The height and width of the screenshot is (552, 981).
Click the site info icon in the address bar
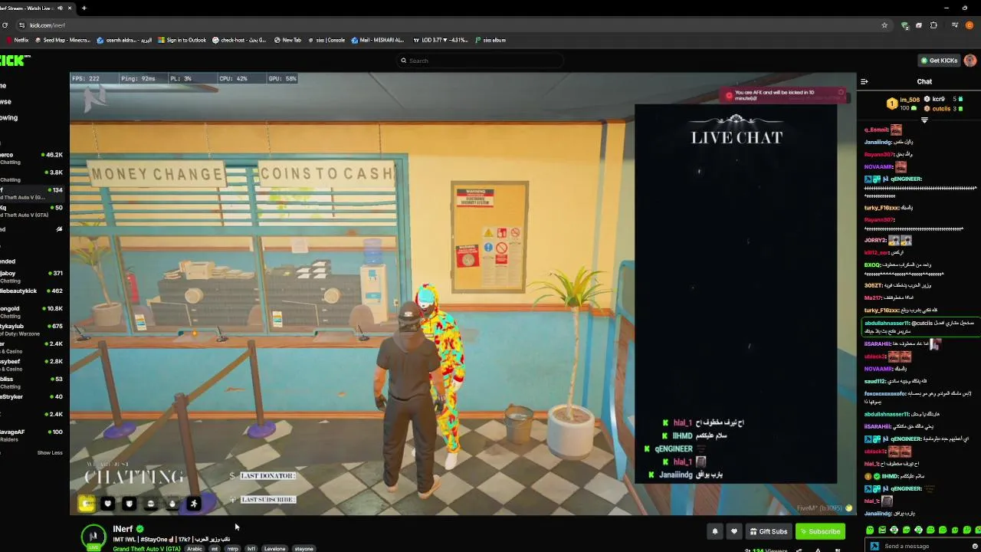click(21, 25)
